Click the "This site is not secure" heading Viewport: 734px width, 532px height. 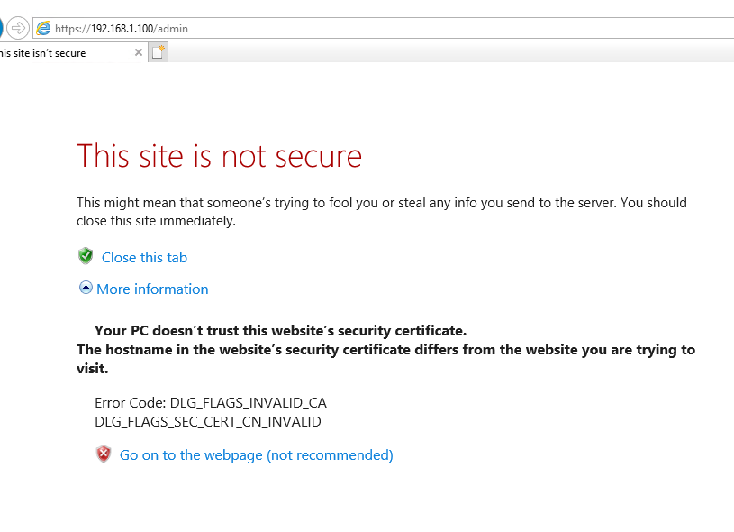coord(219,156)
